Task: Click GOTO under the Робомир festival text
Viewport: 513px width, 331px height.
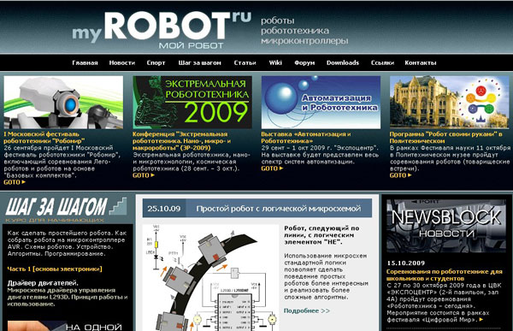Action: [15, 182]
